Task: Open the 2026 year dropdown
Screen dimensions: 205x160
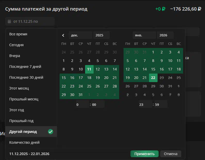Action: pyautogui.click(x=165, y=35)
